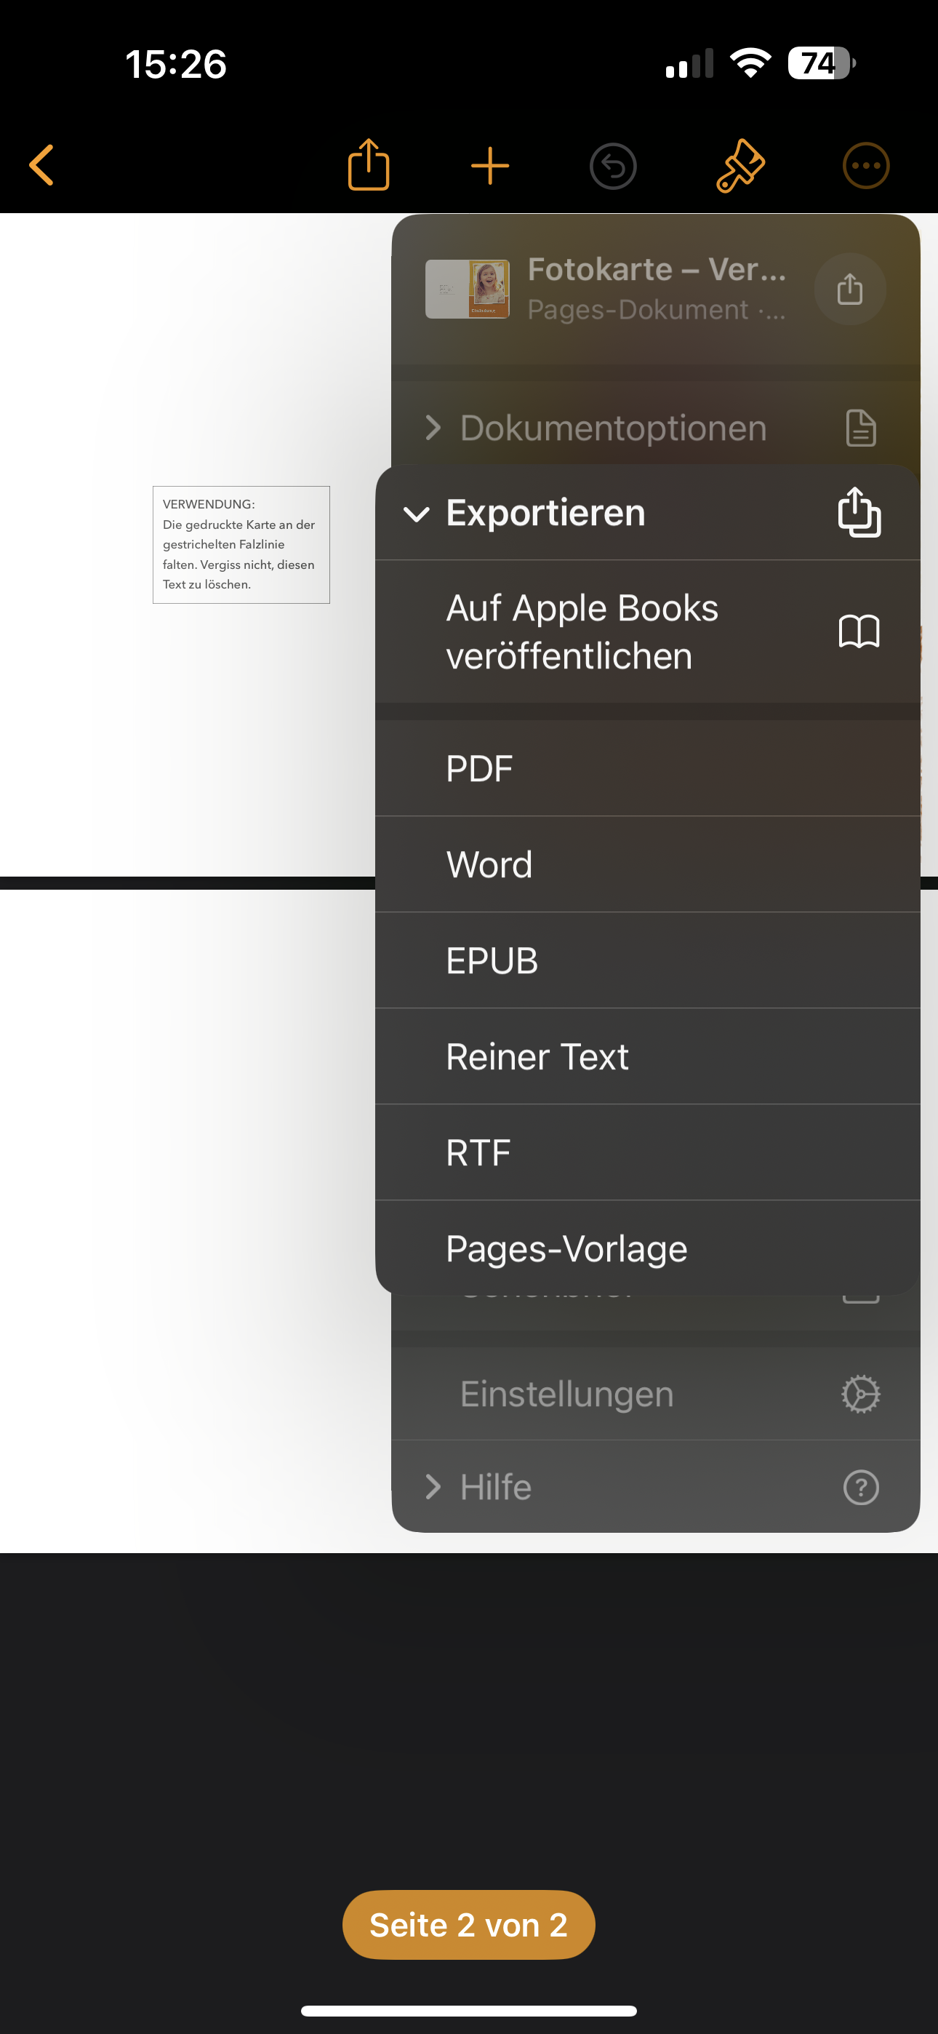Tap the Pages-Dokument subtitle text
The width and height of the screenshot is (938, 2034).
coord(657,309)
